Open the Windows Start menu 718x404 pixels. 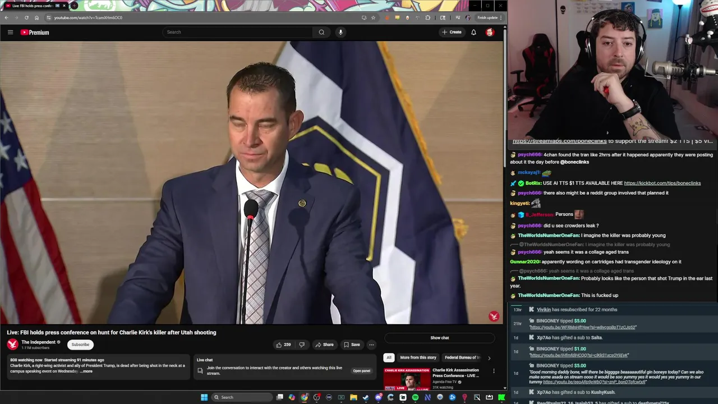[204, 397]
